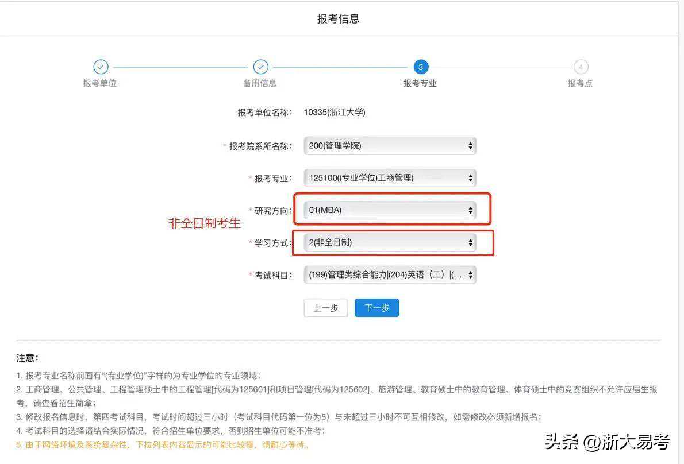Click the 报考单位 step label

pyautogui.click(x=100, y=83)
